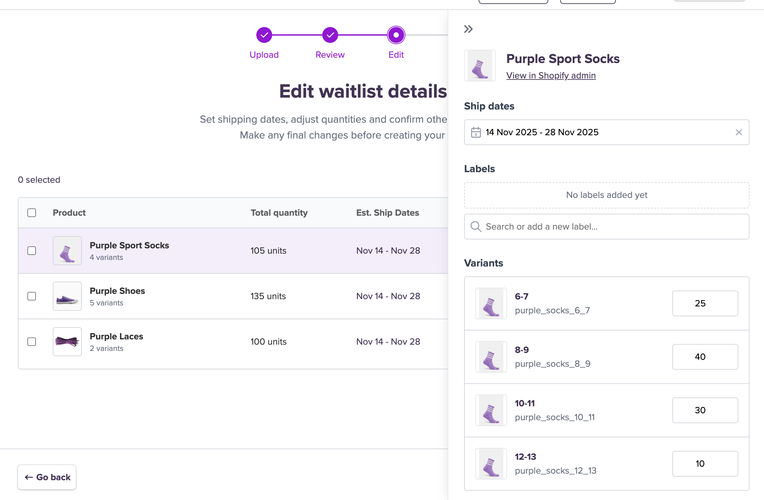The height and width of the screenshot is (500, 764).
Task: Open View in Shopify admin link
Action: pyautogui.click(x=551, y=76)
